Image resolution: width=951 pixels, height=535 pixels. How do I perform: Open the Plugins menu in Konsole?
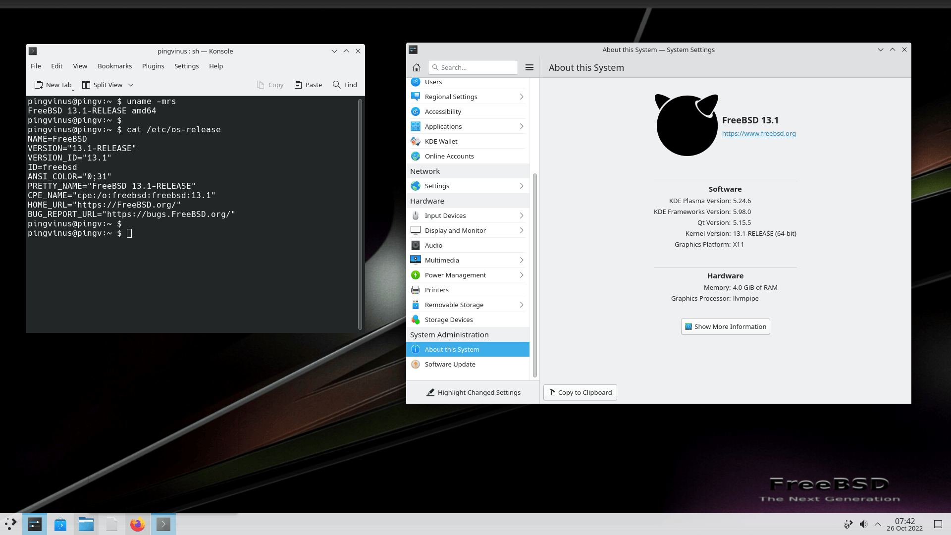(x=153, y=66)
